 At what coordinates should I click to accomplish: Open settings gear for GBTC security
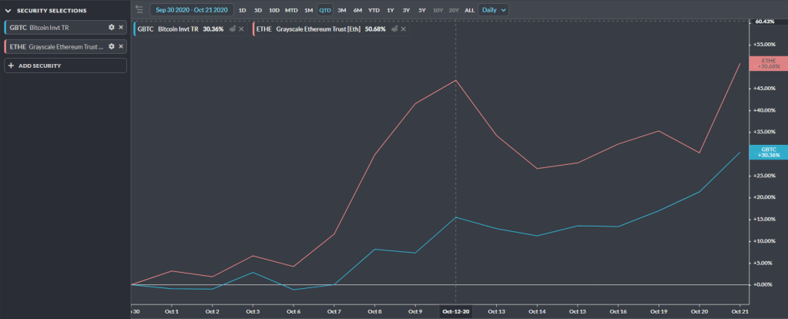112,27
